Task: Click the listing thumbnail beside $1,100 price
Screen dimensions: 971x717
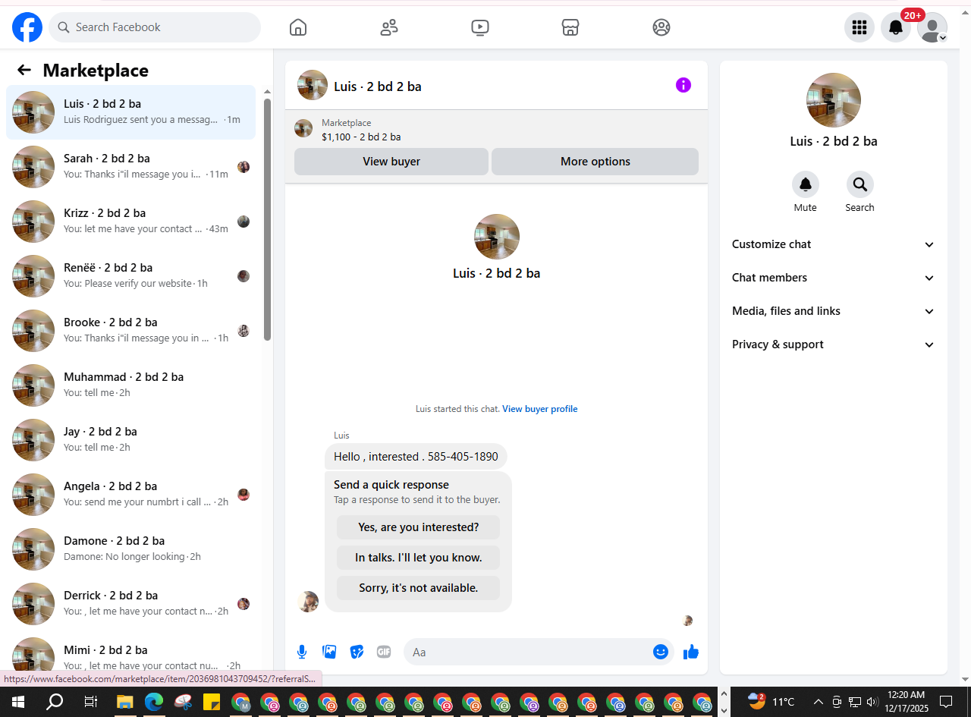Action: (303, 129)
